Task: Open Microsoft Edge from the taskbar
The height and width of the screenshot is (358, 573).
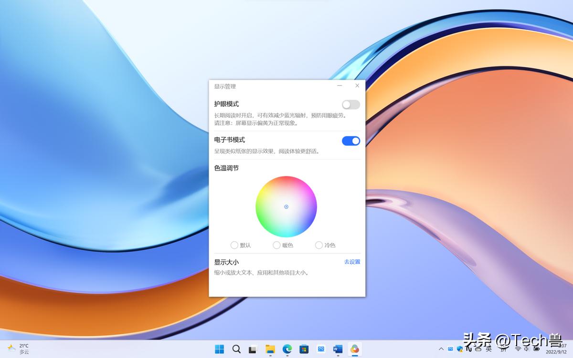Action: (x=287, y=349)
